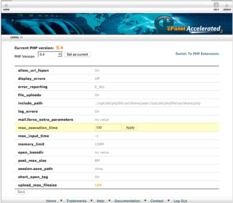Open the PHP Version dropdown

coord(50,54)
